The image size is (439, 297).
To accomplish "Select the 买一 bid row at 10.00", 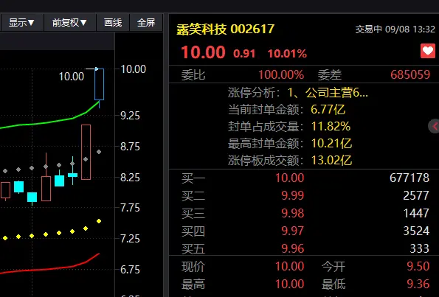I will (305, 178).
